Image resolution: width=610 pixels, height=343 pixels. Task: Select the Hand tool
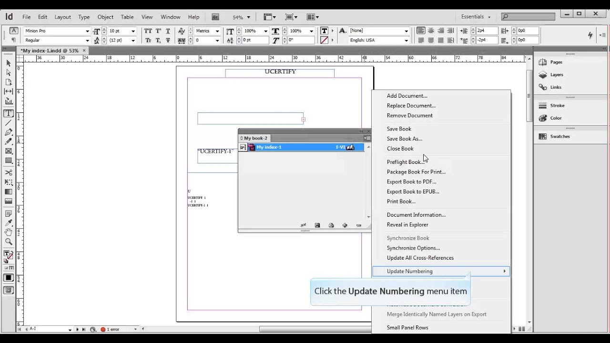9,232
